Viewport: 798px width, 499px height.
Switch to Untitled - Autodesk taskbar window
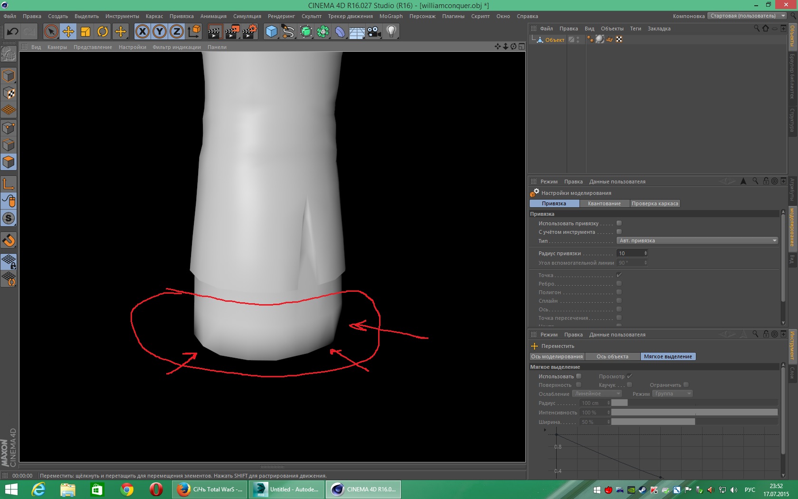(287, 489)
